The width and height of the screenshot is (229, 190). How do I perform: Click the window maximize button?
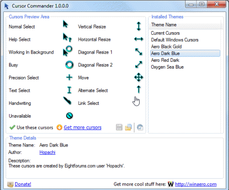click(x=202, y=4)
